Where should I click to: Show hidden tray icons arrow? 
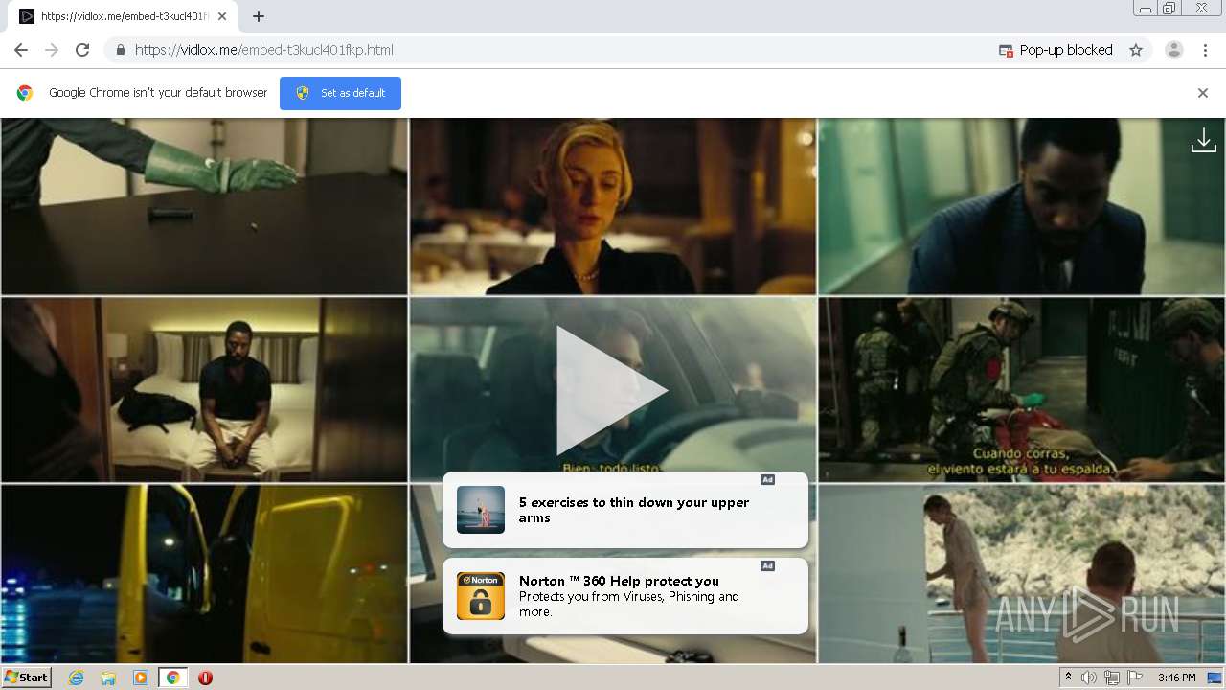point(1068,678)
